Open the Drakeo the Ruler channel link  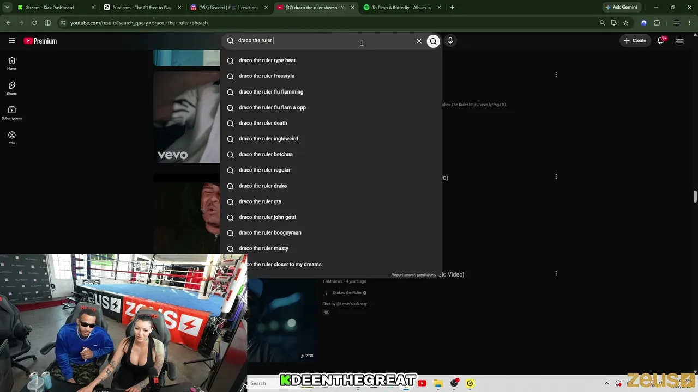click(x=347, y=293)
